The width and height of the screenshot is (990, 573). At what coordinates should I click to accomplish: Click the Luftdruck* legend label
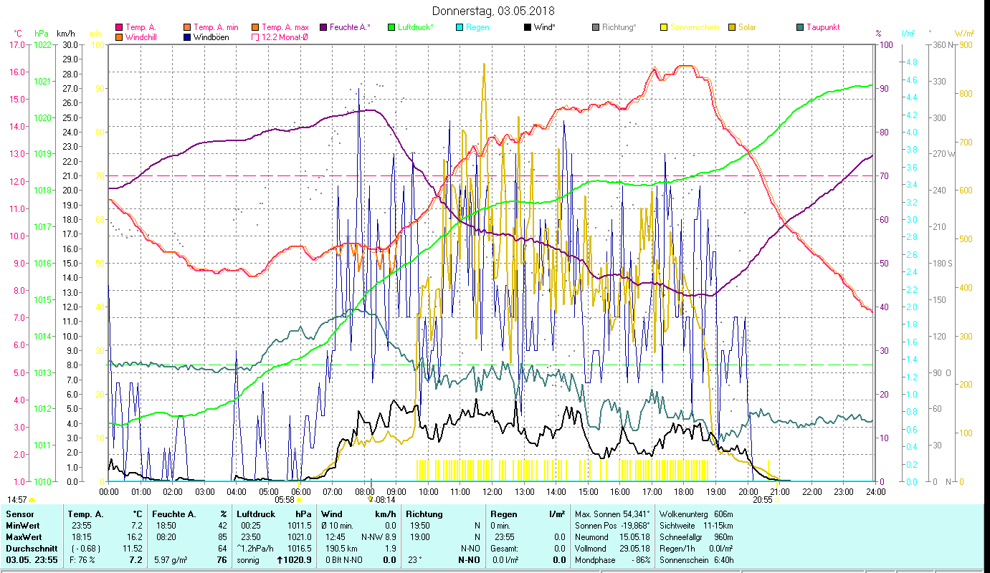tap(415, 27)
